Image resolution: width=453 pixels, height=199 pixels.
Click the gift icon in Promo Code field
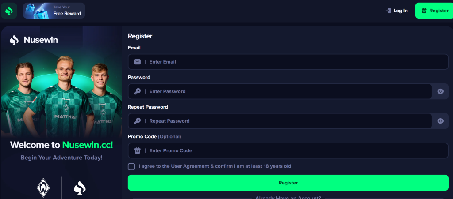click(138, 150)
